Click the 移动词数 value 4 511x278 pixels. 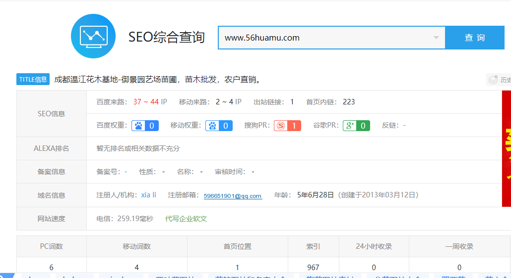pos(136,268)
